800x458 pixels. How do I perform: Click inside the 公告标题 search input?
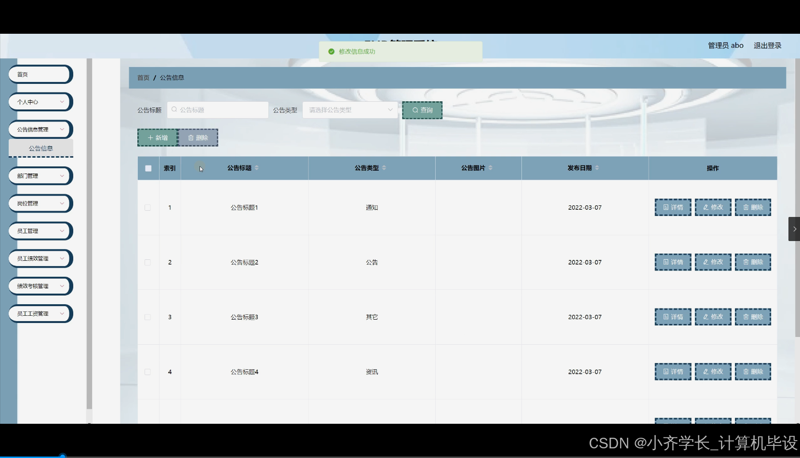[x=219, y=109]
